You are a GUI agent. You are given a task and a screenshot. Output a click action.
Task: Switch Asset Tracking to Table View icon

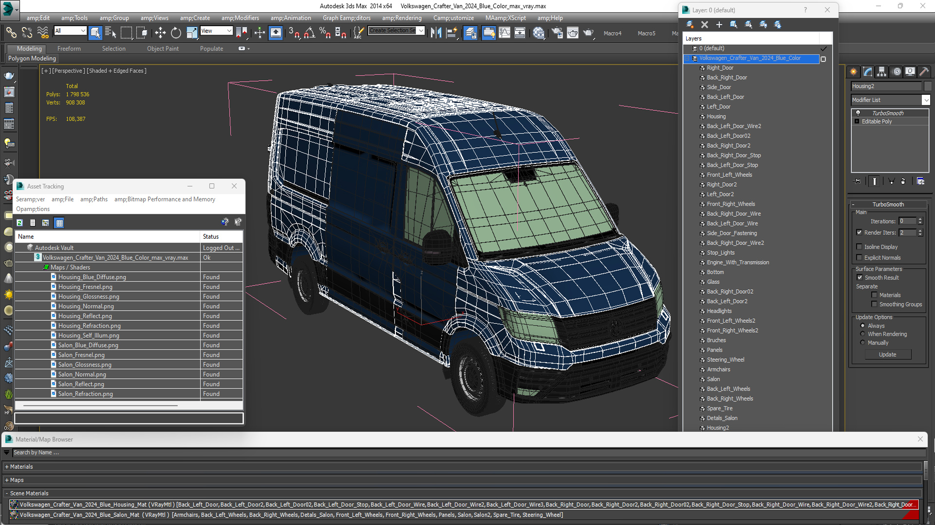click(59, 223)
